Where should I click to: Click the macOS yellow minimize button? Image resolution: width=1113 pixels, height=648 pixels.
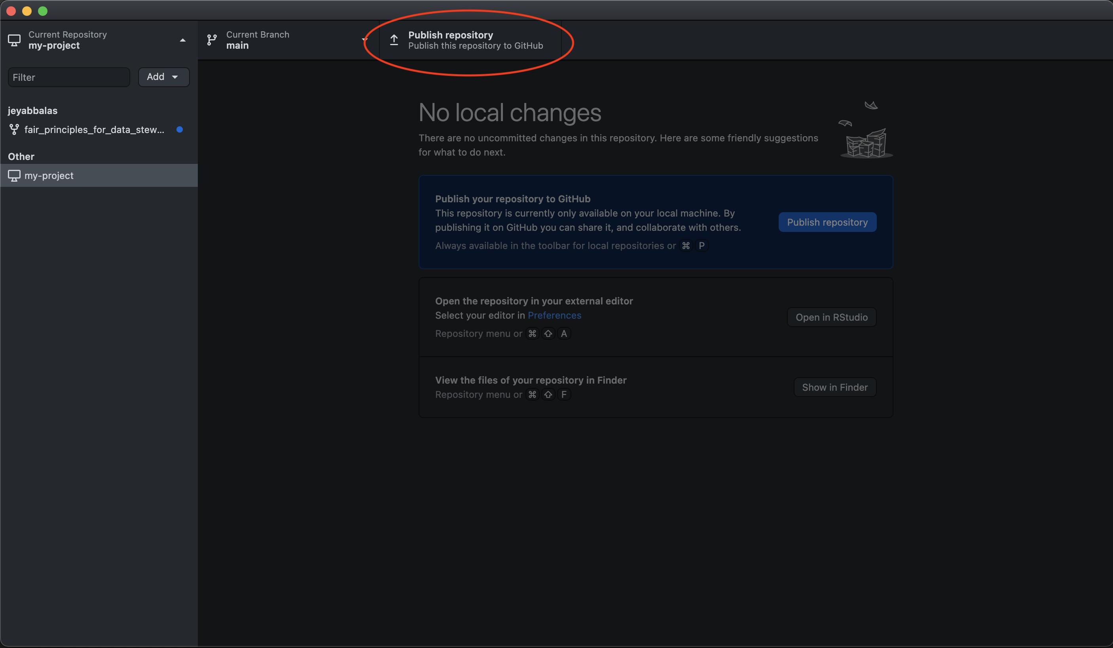coord(27,11)
